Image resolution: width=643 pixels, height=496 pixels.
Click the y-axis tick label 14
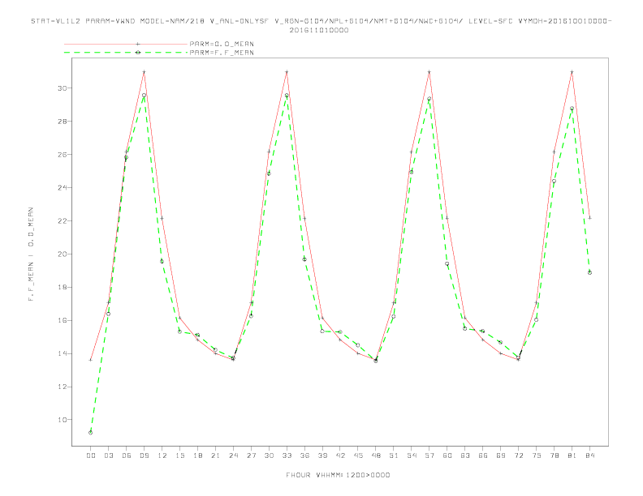62,353
